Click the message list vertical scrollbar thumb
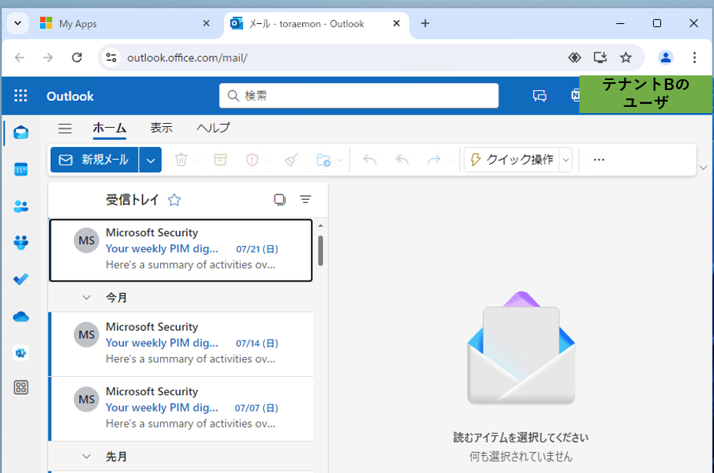Screen dimensions: 714x473 pos(321,251)
